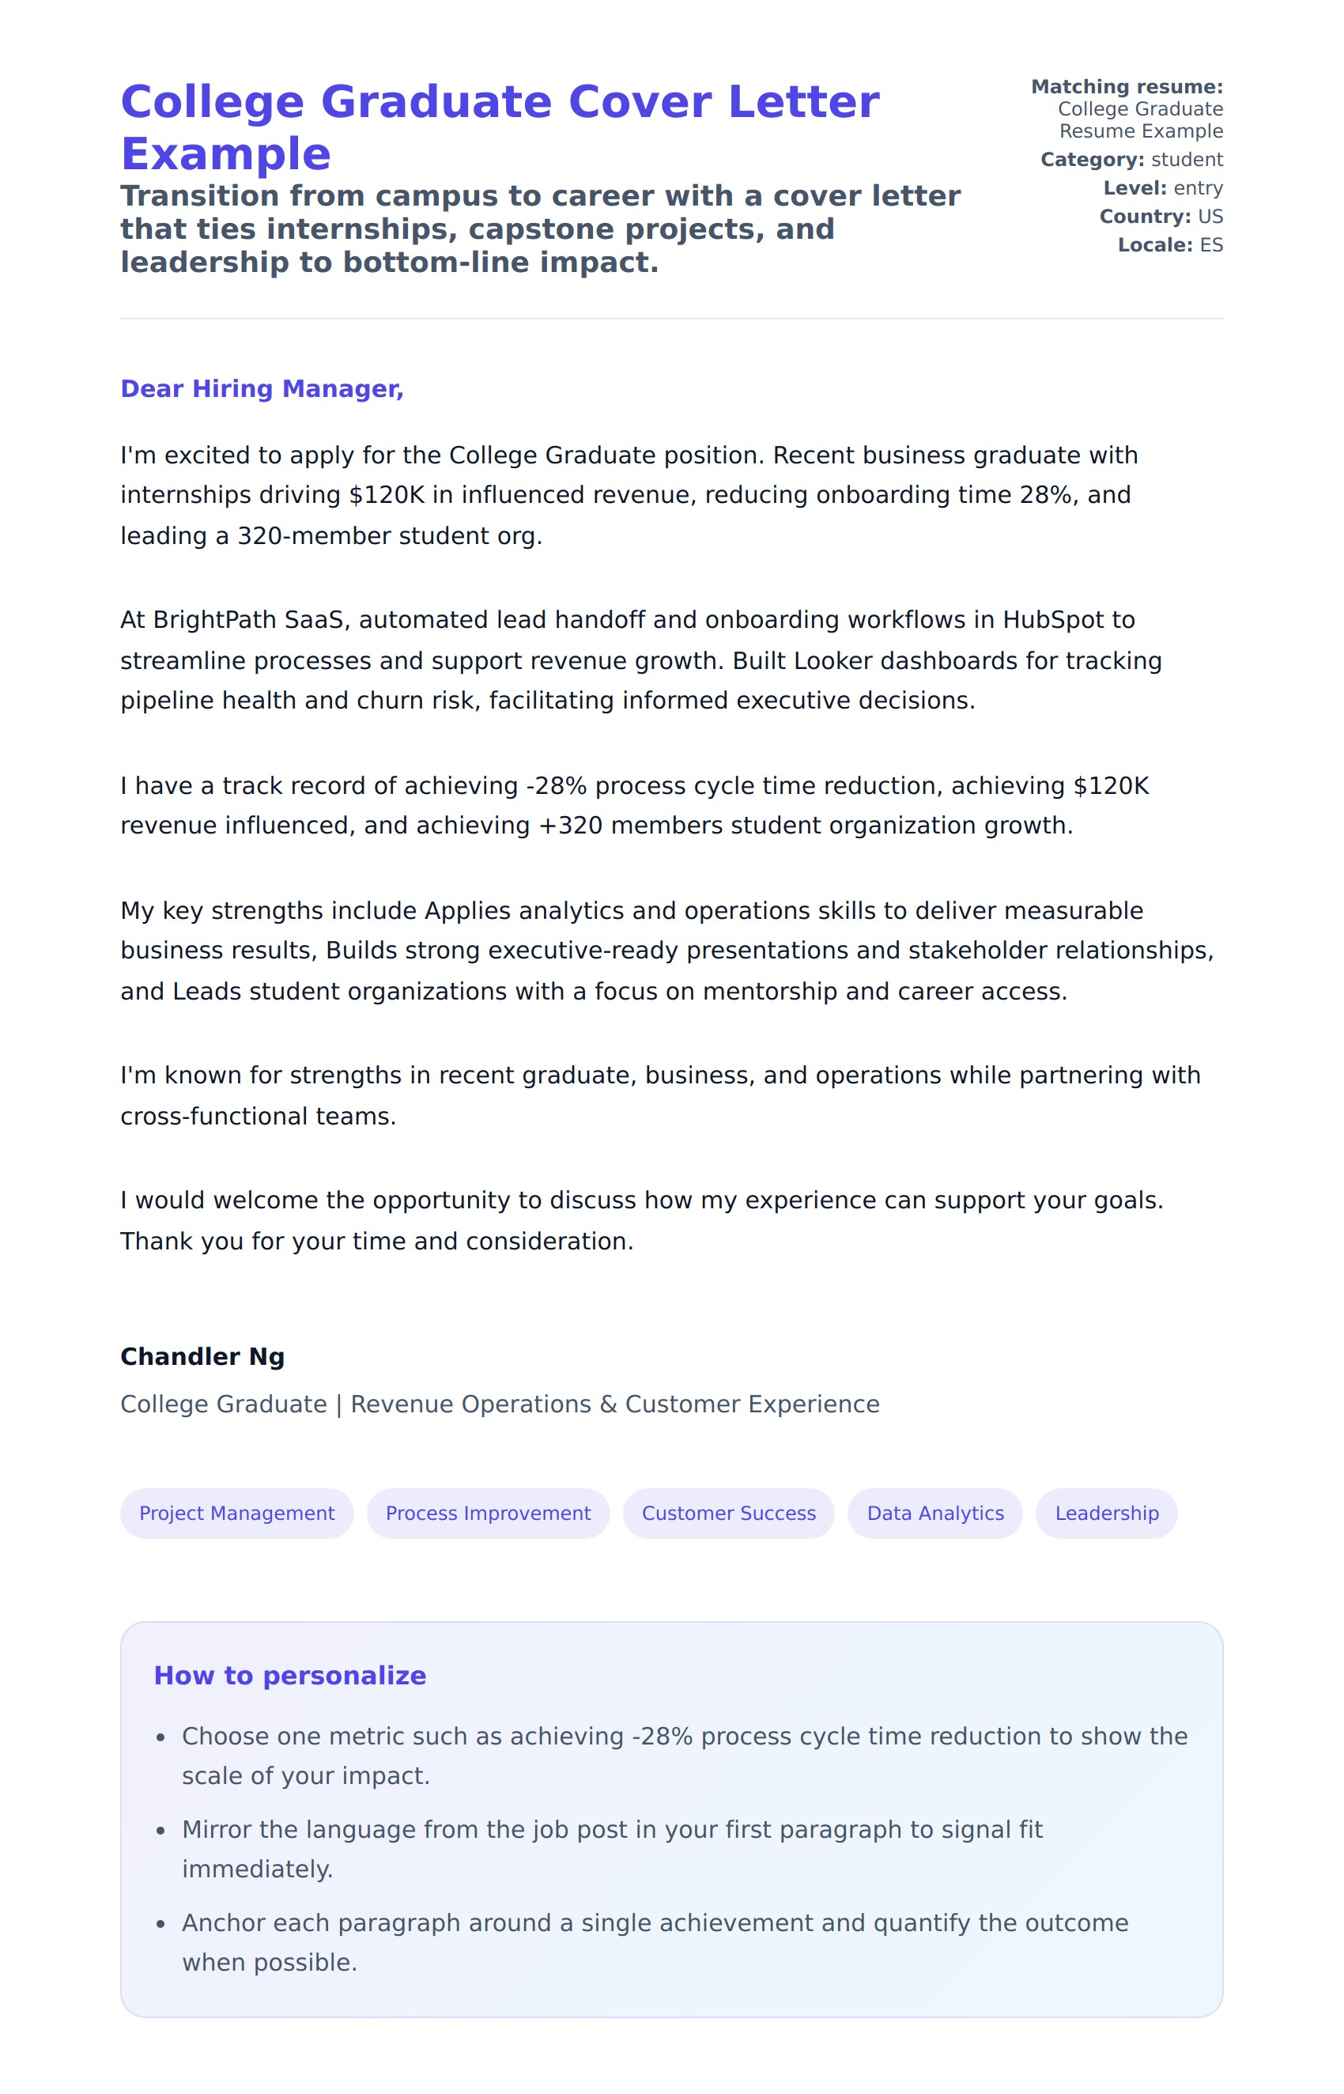The width and height of the screenshot is (1344, 2094).
Task: Choose the Customer Success skill tag
Action: pos(729,1514)
